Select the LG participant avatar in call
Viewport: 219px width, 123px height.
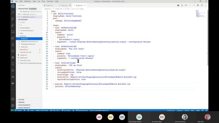click(139, 117)
